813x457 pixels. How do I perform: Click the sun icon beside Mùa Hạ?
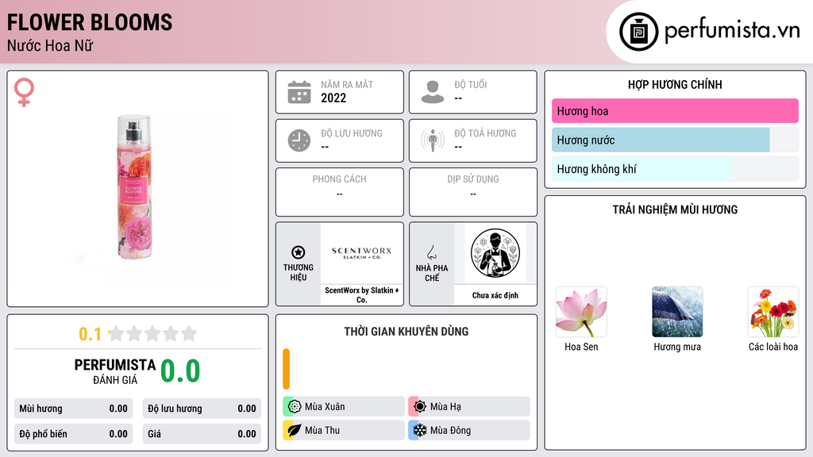[420, 406]
